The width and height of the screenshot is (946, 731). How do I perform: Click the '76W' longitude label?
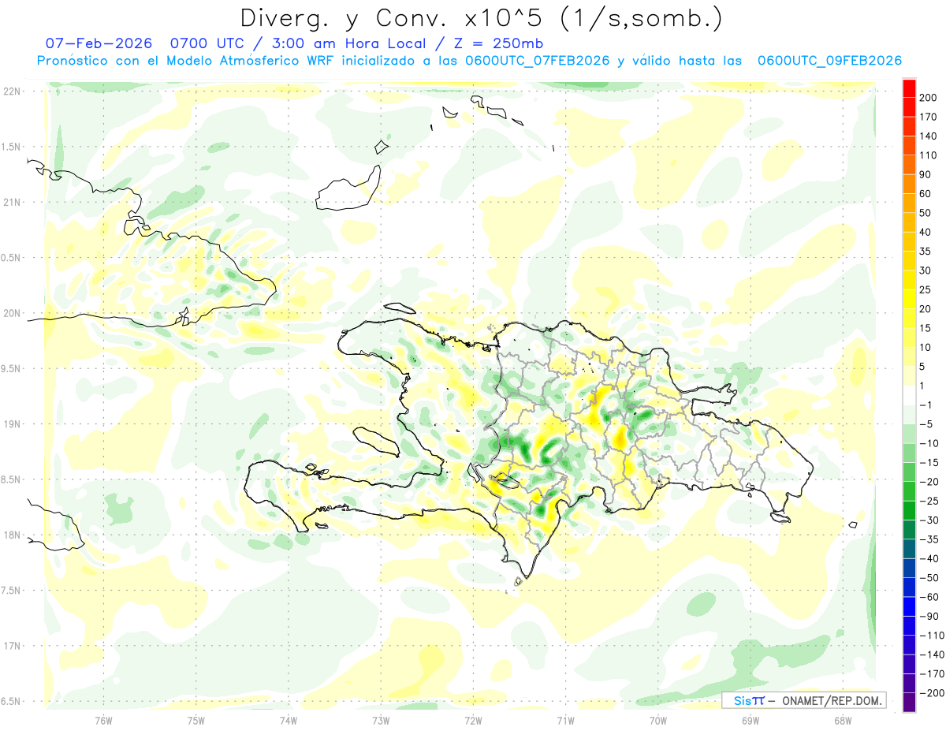click(x=103, y=720)
